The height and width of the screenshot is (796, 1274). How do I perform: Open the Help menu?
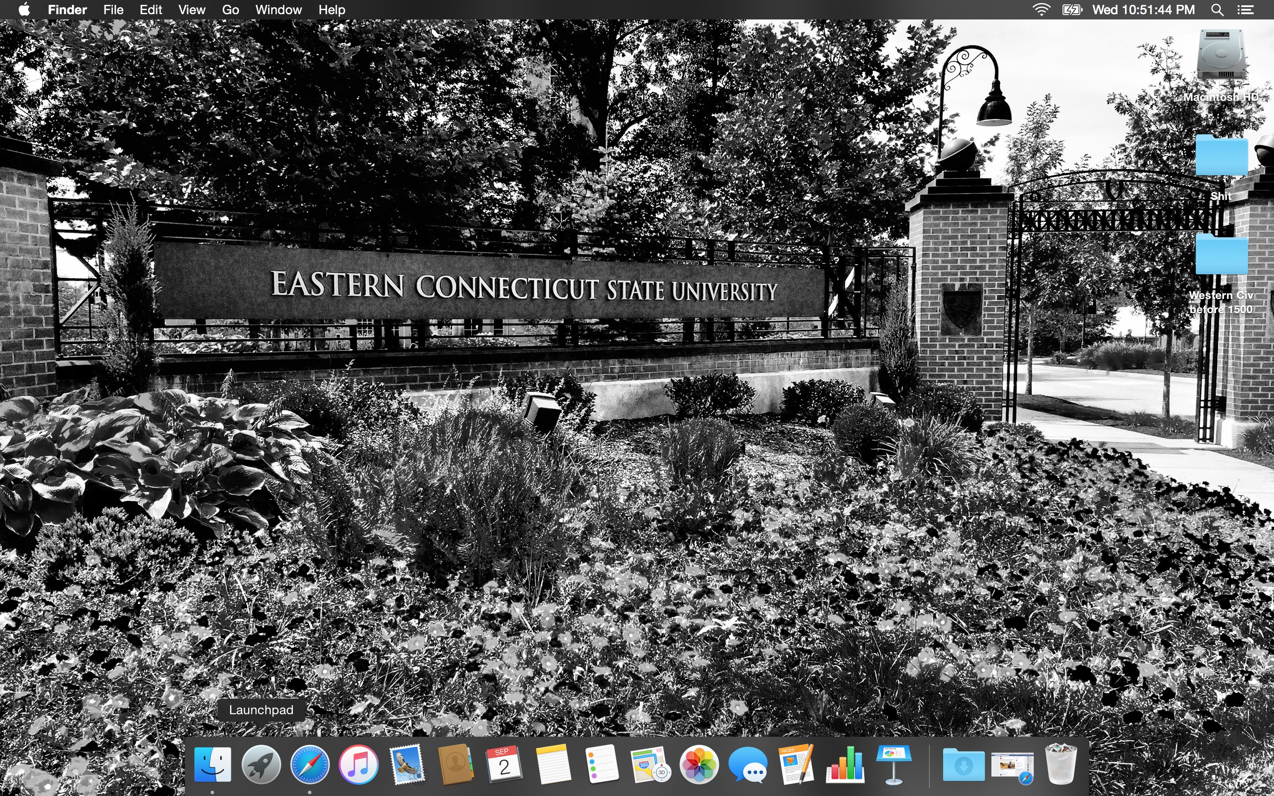point(332,9)
